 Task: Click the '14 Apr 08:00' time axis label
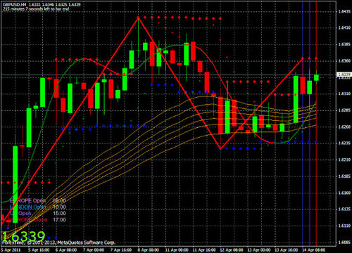[x=314, y=250]
